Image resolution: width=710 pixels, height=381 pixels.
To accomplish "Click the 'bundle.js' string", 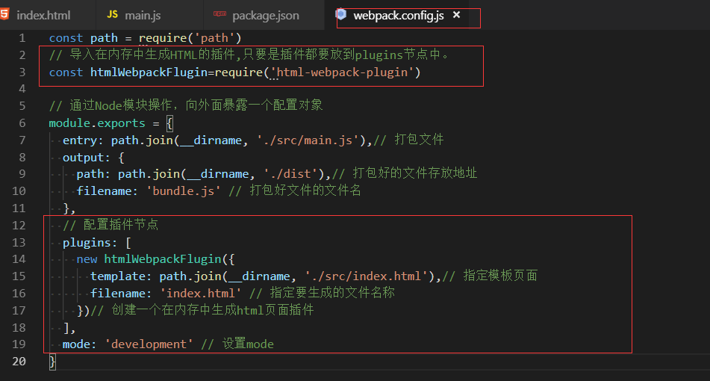I will 184,191.
